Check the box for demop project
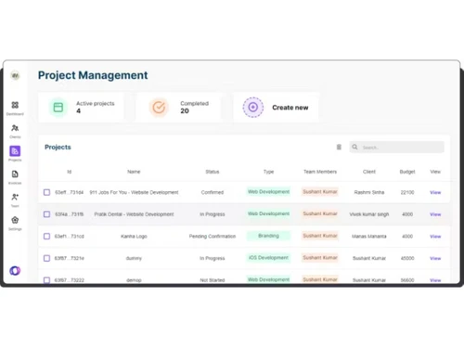Viewport: 464px width, 348px height. pos(46,280)
